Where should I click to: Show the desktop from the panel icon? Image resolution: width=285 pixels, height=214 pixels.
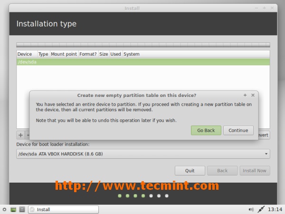pyautogui.click(x=13, y=209)
